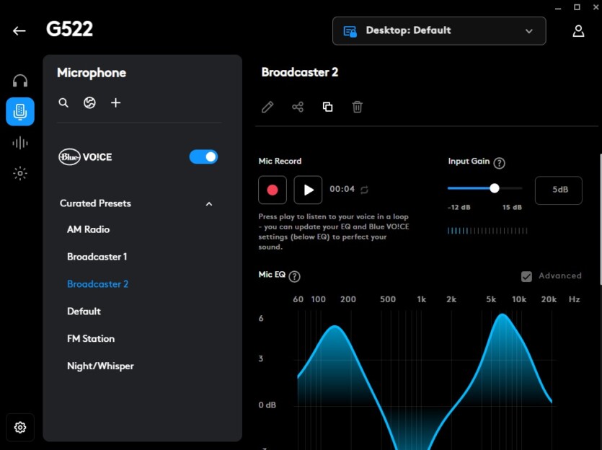The image size is (602, 450).
Task: Select the FM Station preset
Action: (x=91, y=339)
